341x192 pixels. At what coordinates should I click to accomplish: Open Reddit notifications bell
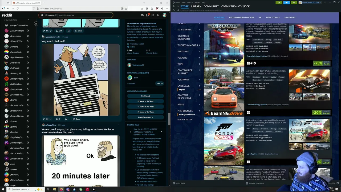click(x=158, y=15)
